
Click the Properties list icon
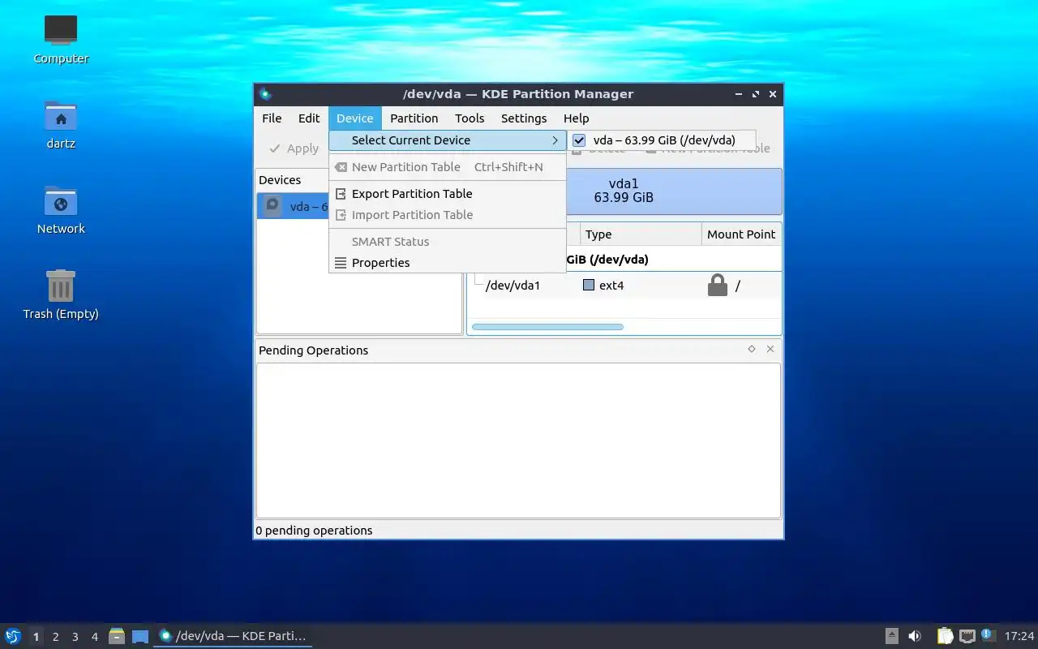[x=341, y=263]
